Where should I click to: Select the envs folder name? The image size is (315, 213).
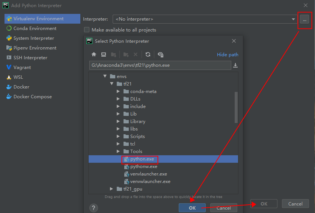click(122, 76)
